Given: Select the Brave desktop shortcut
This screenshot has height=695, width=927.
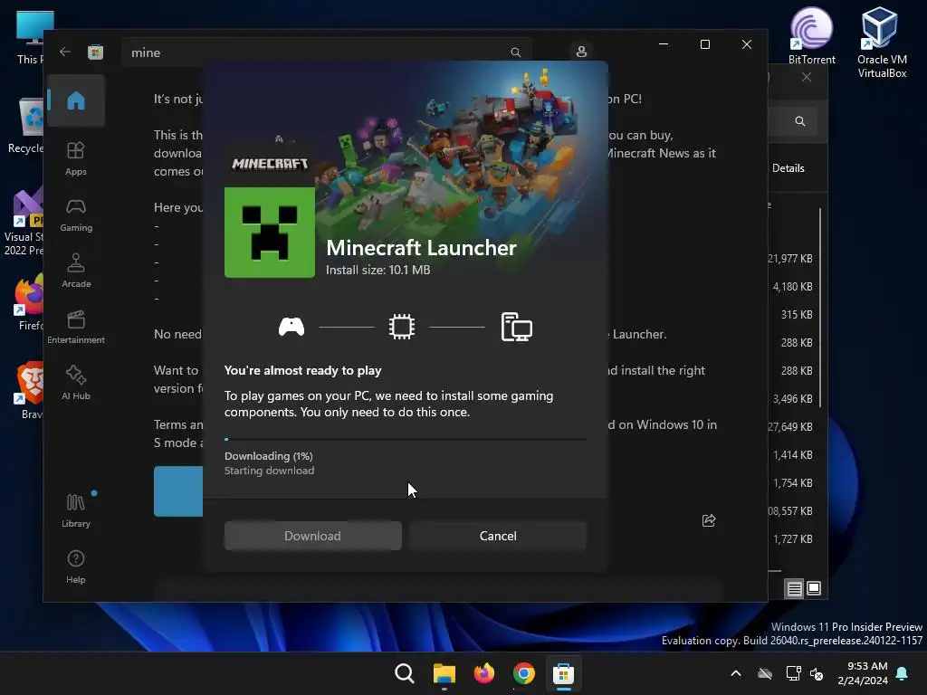Looking at the screenshot, I should (x=30, y=391).
